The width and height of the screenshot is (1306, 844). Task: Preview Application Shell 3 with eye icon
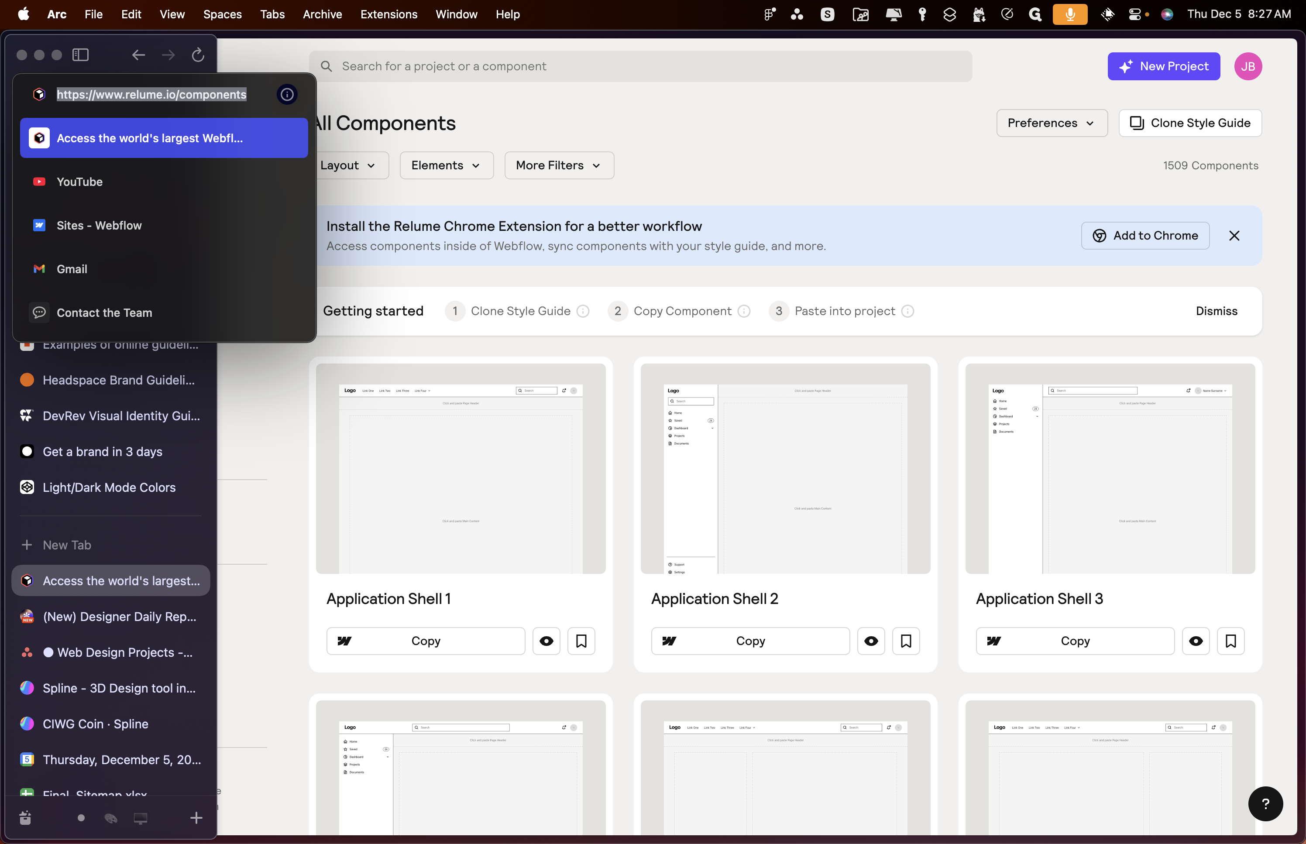(1196, 641)
